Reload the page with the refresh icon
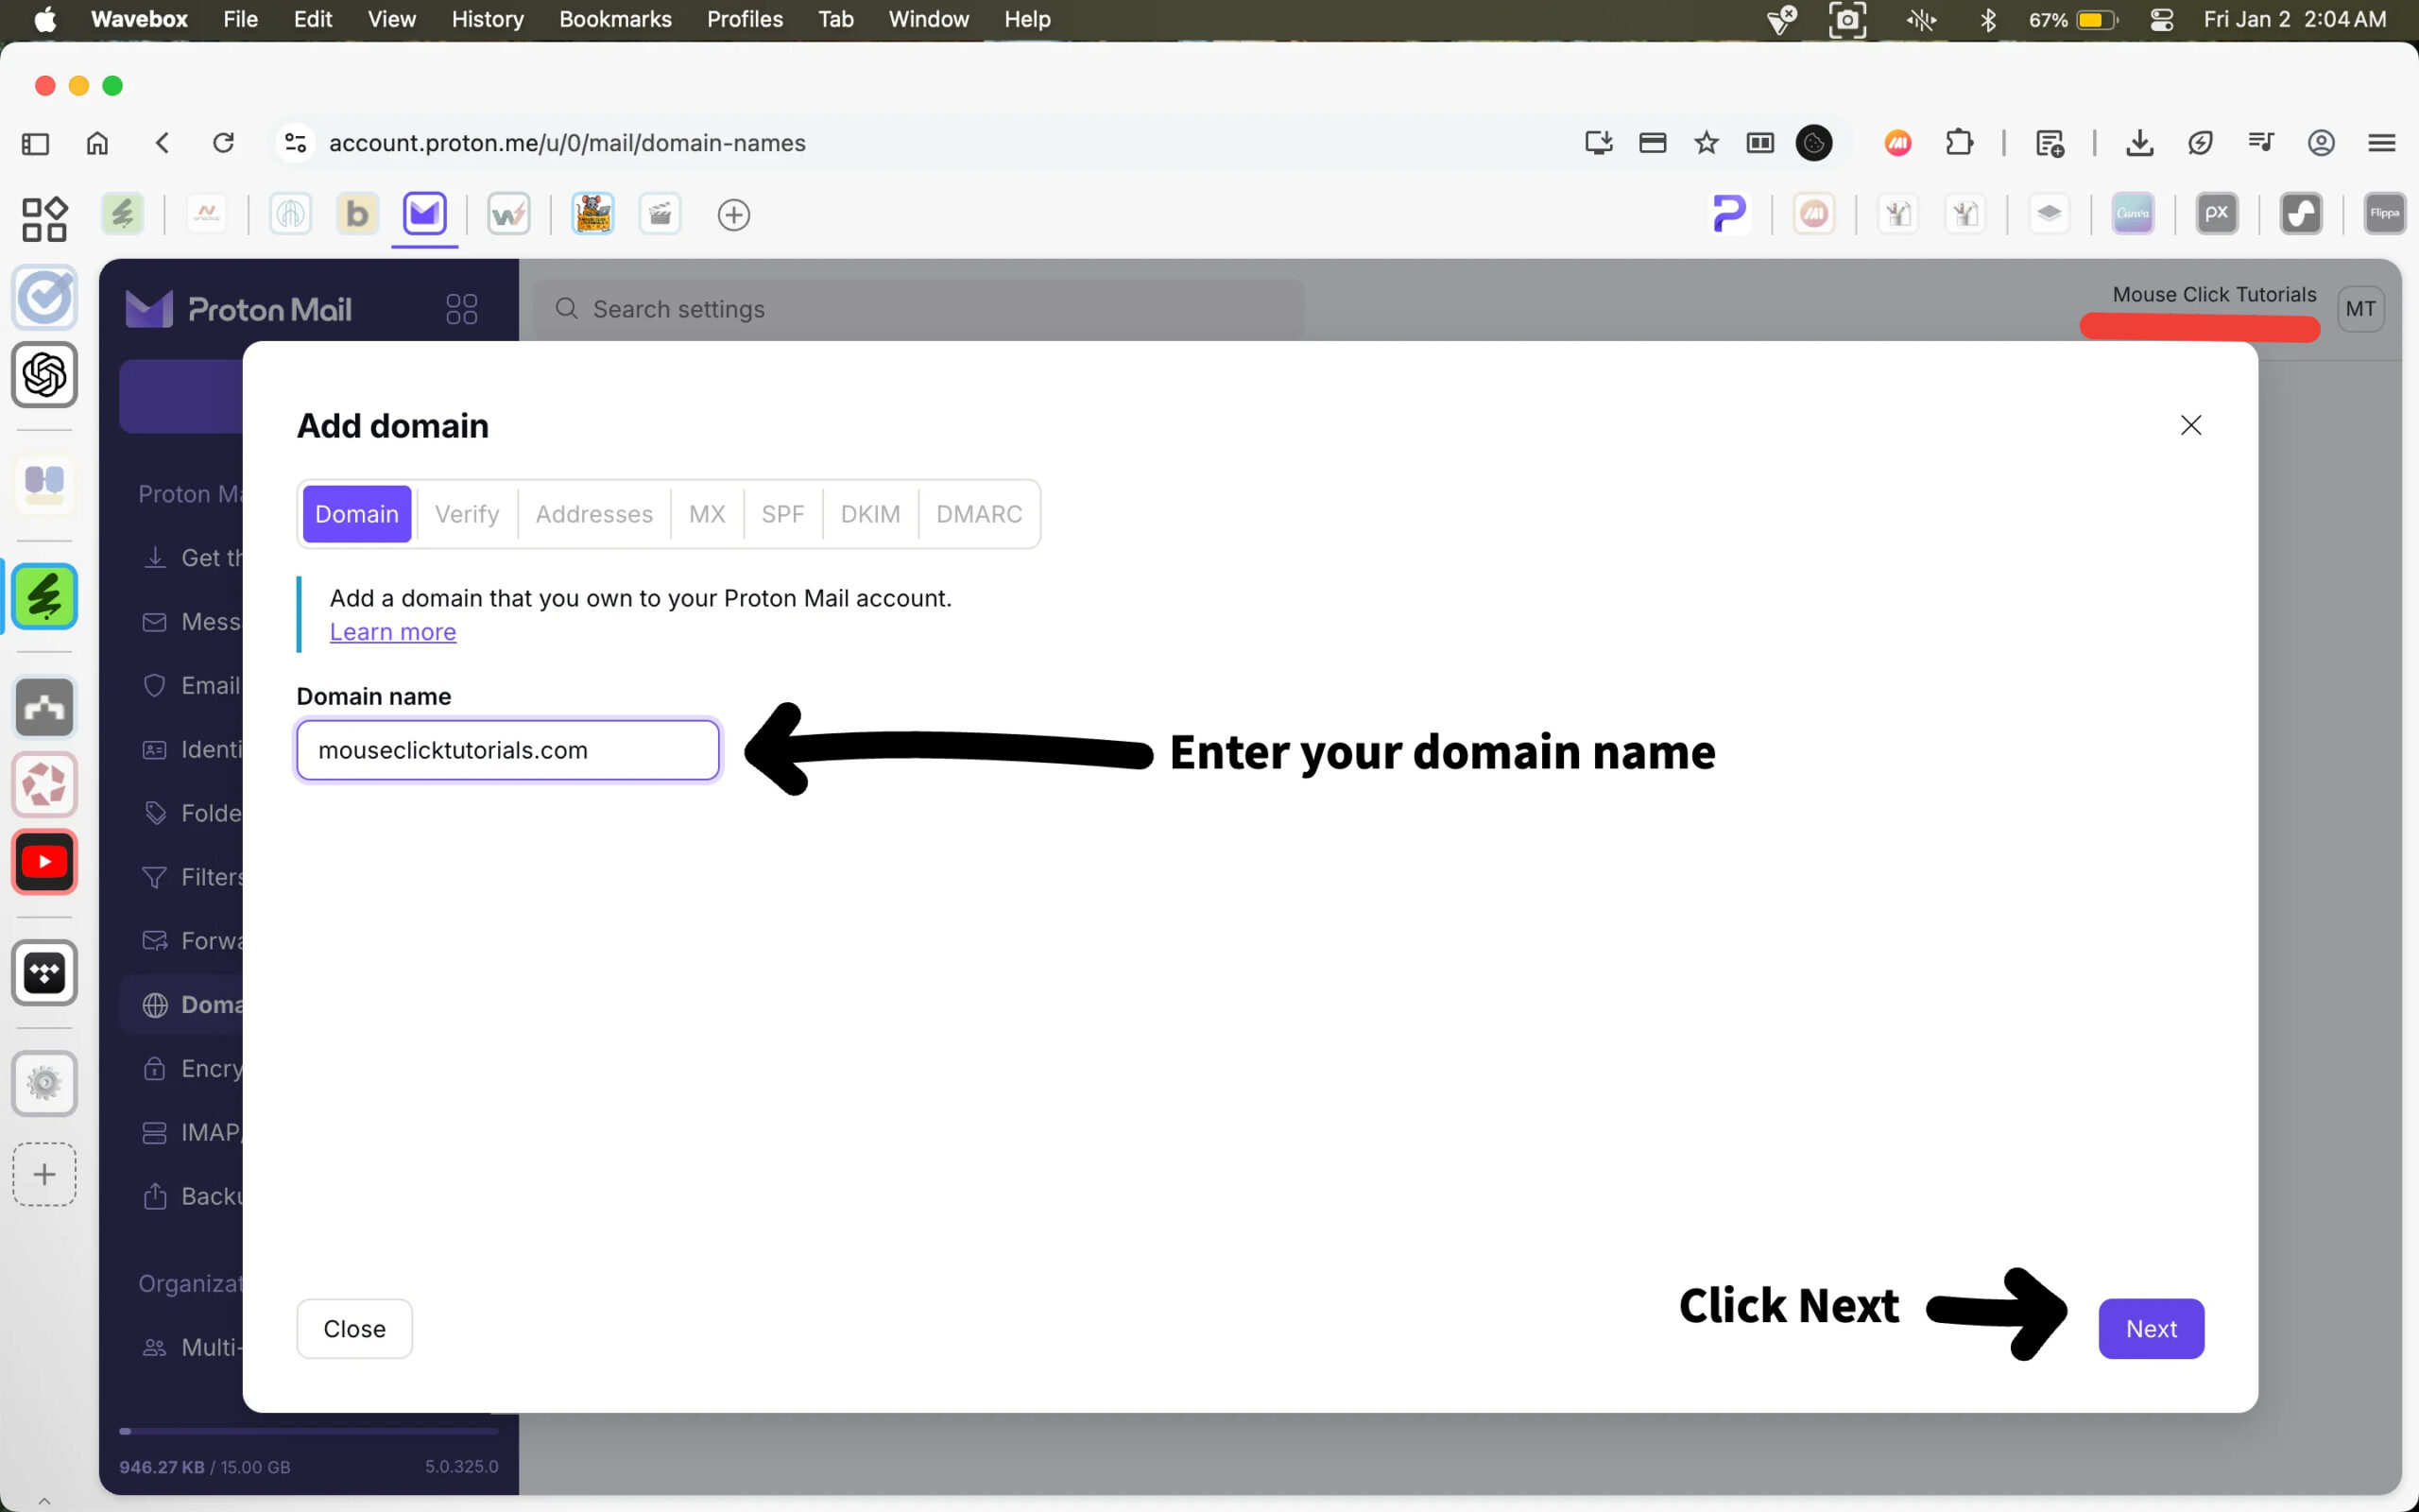The width and height of the screenshot is (2419, 1512). (x=224, y=143)
